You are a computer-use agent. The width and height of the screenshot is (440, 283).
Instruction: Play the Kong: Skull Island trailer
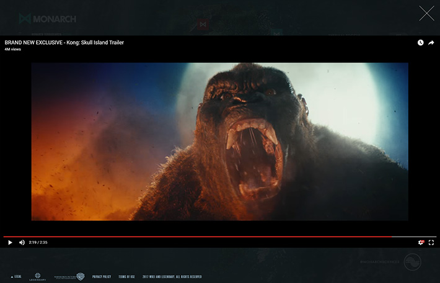pos(10,243)
